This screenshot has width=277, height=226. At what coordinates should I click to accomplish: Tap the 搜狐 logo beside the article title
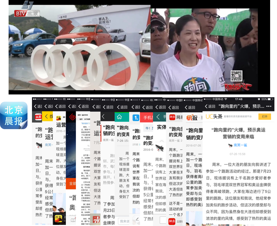(58, 118)
